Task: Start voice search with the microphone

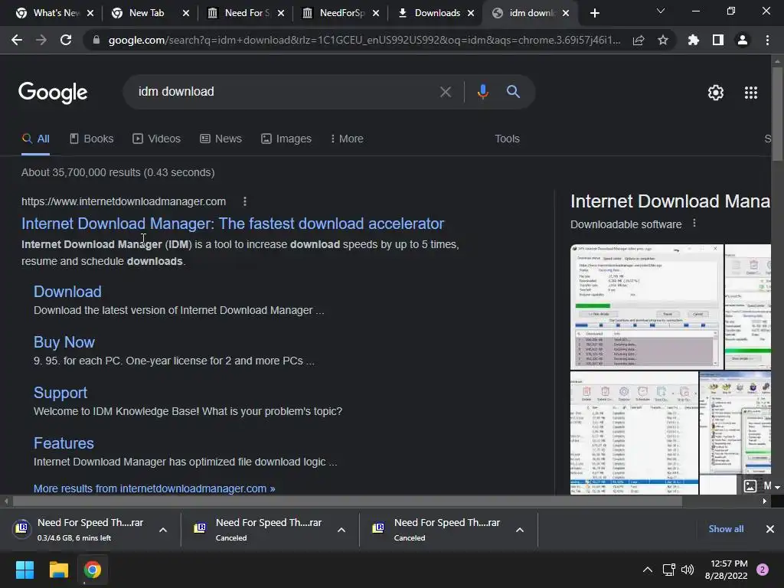Action: (482, 92)
